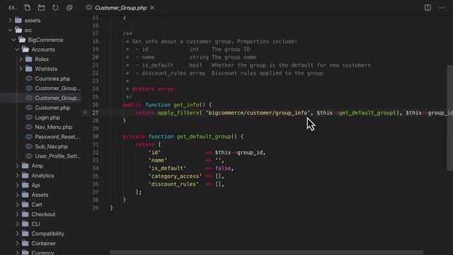This screenshot has height=255, width=453.
Task: Click the 'discount_rules' array key
Action: [173, 184]
